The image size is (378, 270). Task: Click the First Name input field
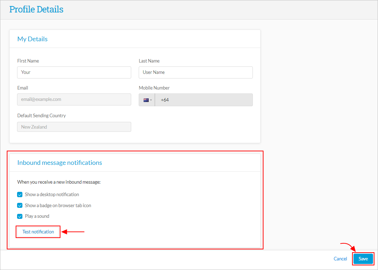[x=74, y=72]
